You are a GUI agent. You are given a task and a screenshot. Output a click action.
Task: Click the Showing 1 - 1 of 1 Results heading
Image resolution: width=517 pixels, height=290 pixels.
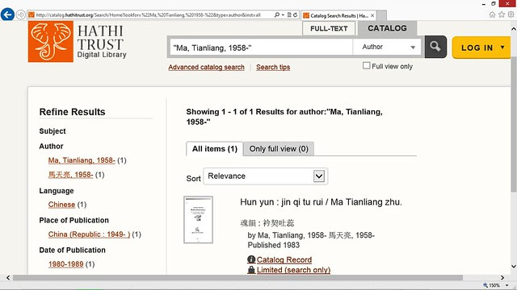(x=284, y=117)
